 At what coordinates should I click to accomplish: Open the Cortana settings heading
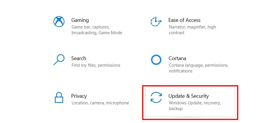[x=177, y=58]
